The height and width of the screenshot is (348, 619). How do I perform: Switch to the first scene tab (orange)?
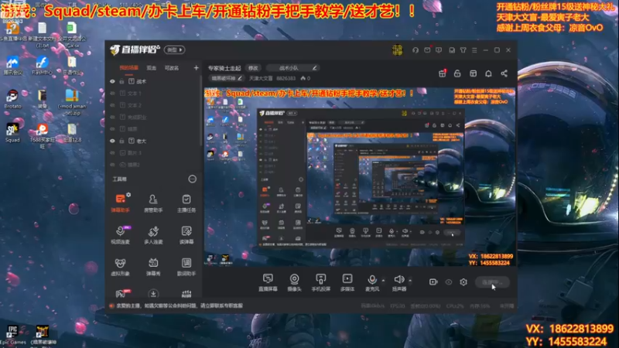click(x=129, y=68)
